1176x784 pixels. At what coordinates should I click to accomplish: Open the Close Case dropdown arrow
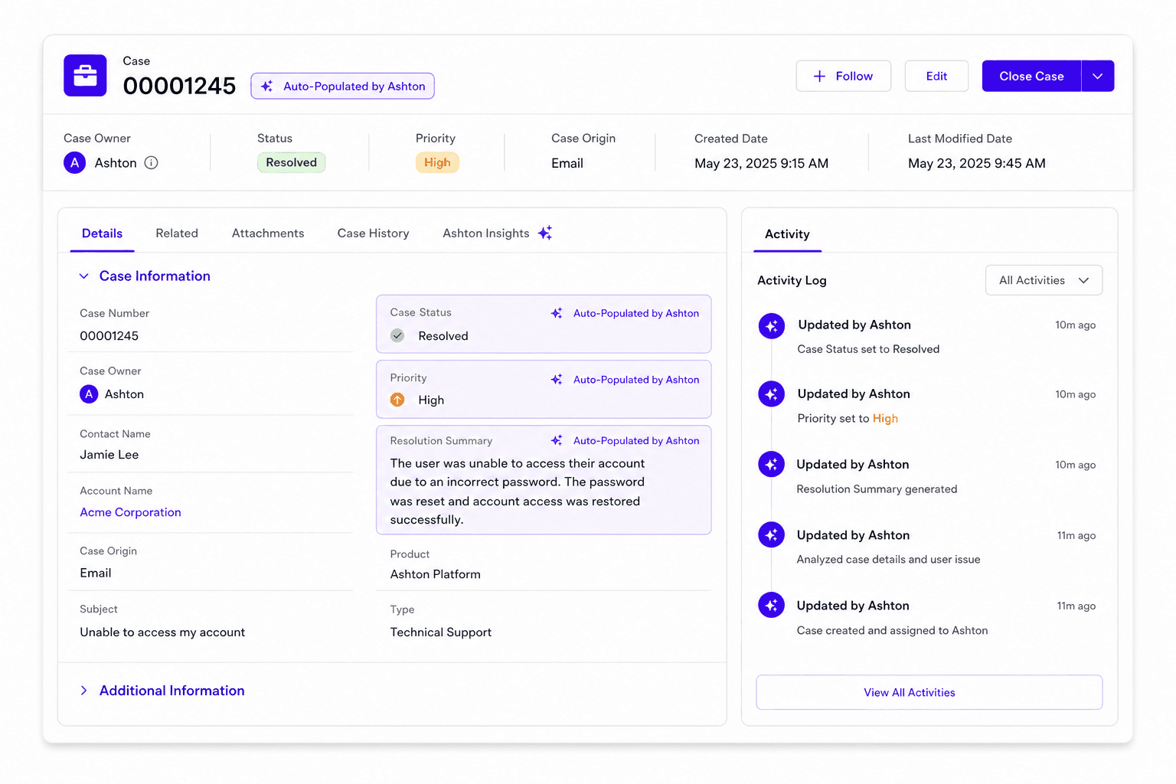pos(1098,76)
